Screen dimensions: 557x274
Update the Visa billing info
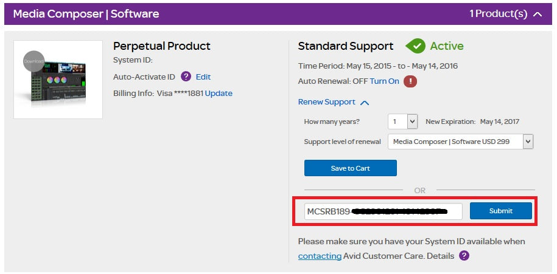[219, 94]
